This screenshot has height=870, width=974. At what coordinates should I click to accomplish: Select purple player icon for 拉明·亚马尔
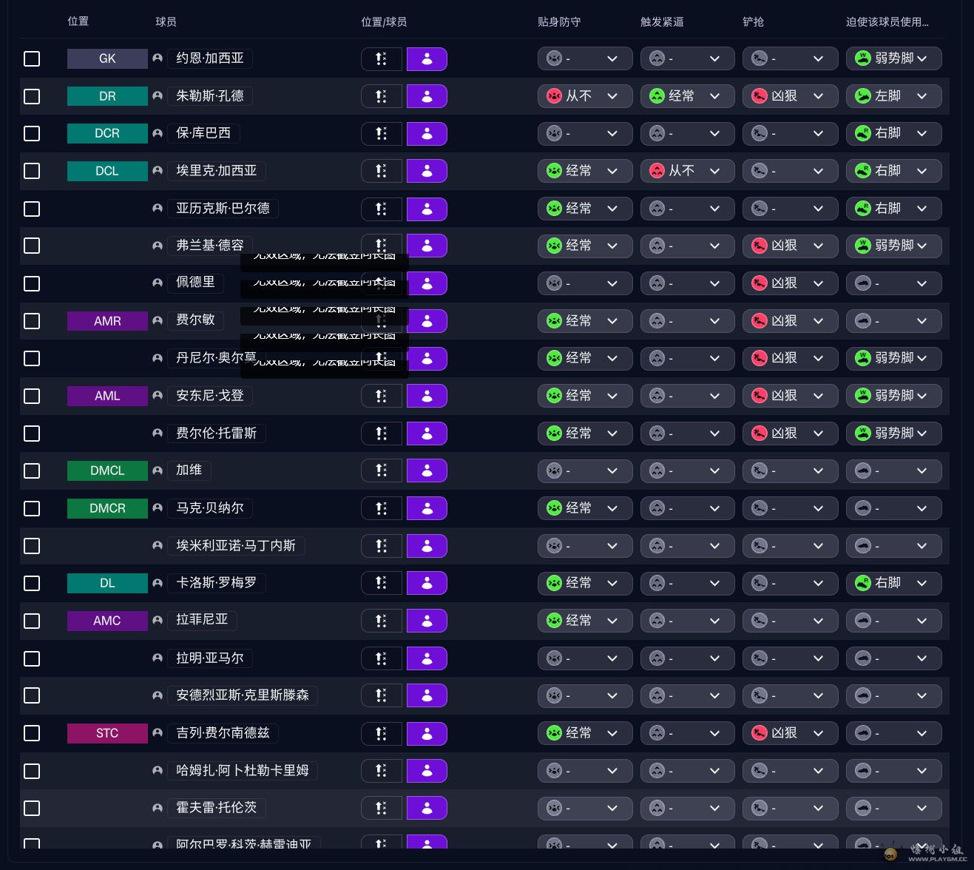(x=427, y=658)
